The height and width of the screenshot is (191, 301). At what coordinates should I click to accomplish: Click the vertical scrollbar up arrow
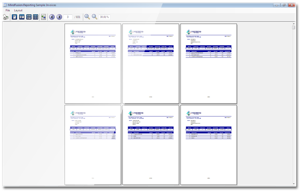(x=294, y=24)
